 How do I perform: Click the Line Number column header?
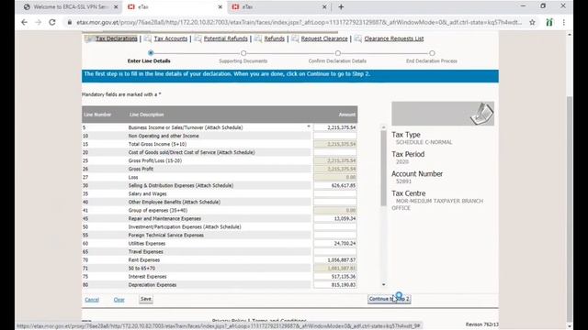[97, 115]
